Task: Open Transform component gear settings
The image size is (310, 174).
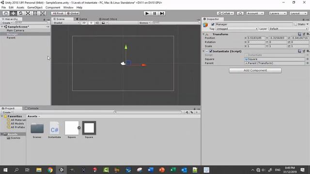Action: 308,34
